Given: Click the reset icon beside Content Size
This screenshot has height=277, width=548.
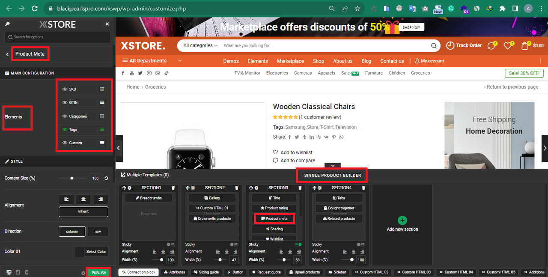Looking at the screenshot, I should 106,178.
